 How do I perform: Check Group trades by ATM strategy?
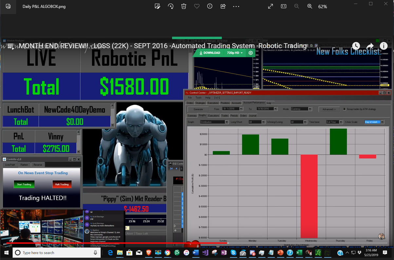tap(345, 109)
